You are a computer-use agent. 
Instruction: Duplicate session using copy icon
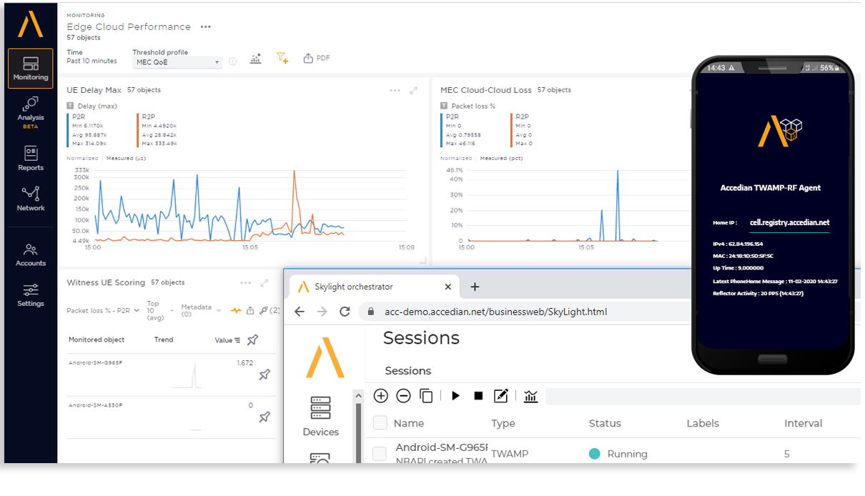pyautogui.click(x=426, y=396)
